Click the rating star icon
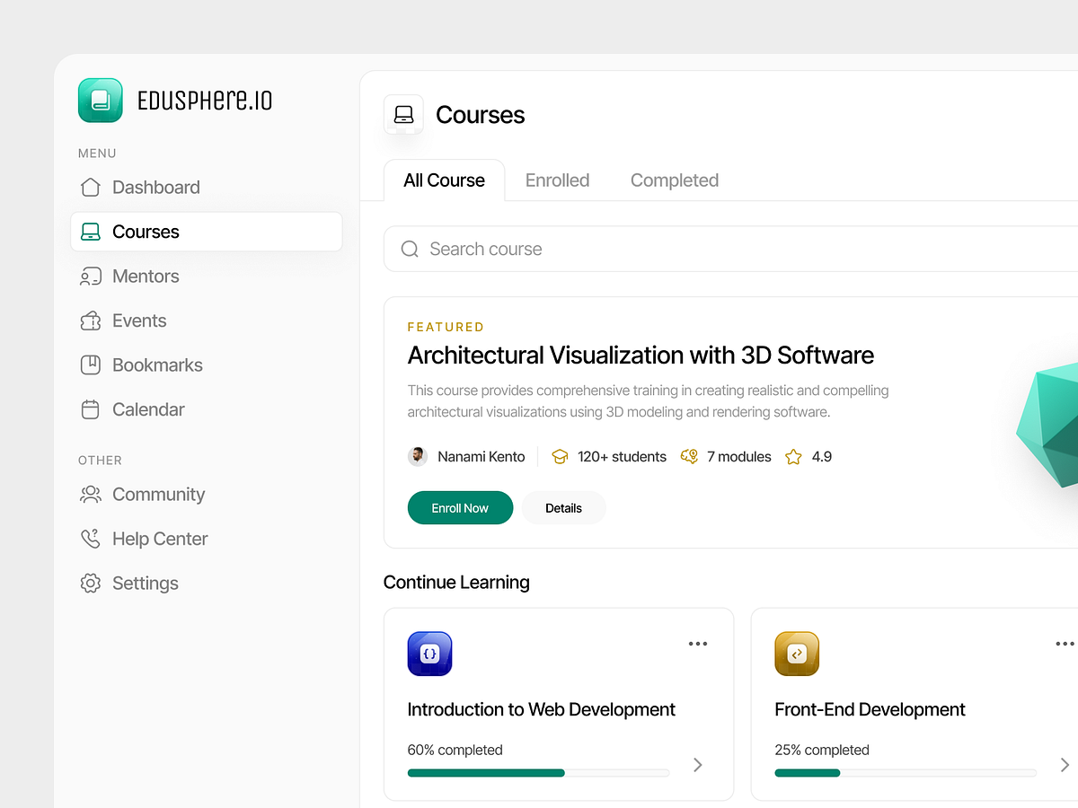The height and width of the screenshot is (808, 1078). tap(793, 457)
